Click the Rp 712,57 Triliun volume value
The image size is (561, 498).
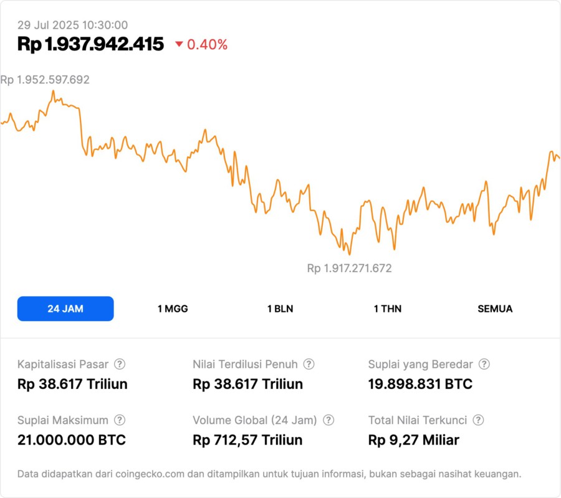click(x=247, y=440)
